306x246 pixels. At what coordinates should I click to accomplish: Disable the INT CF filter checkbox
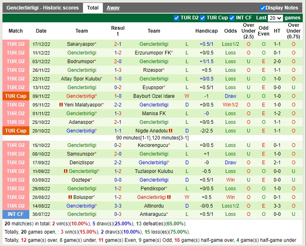point(232,18)
